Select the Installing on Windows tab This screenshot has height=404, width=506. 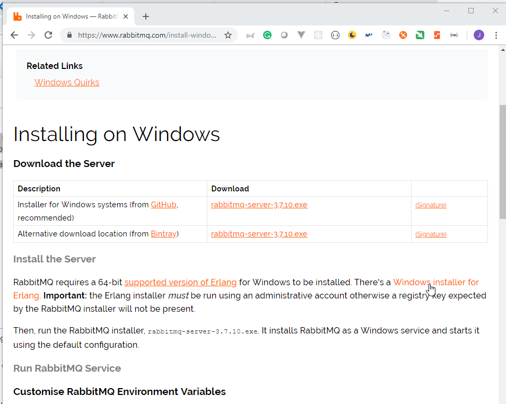[70, 16]
